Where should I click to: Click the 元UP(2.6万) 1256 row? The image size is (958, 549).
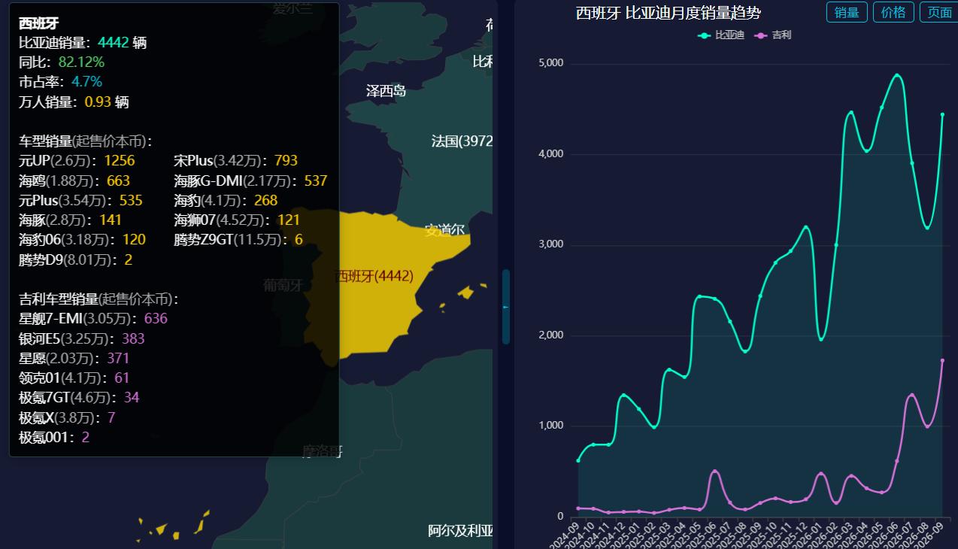[x=77, y=160]
